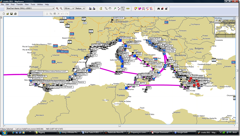Open the Medium detail level dropdown
Screen dimensions: 240x136
click(80, 9)
